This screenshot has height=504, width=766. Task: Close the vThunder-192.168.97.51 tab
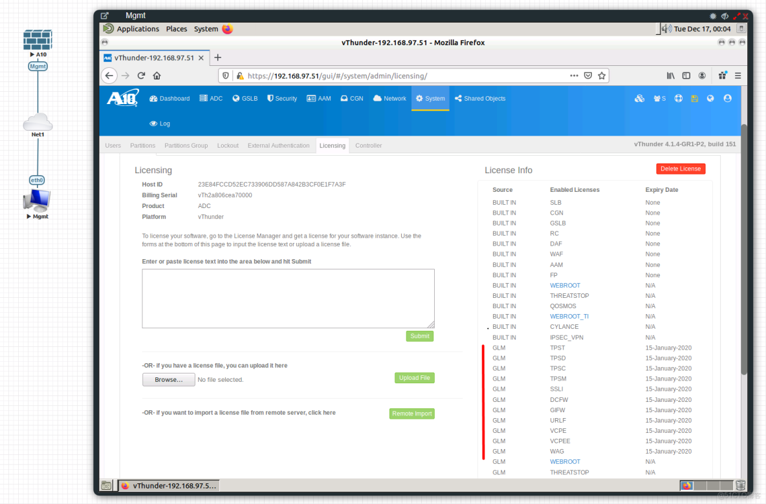pyautogui.click(x=201, y=58)
